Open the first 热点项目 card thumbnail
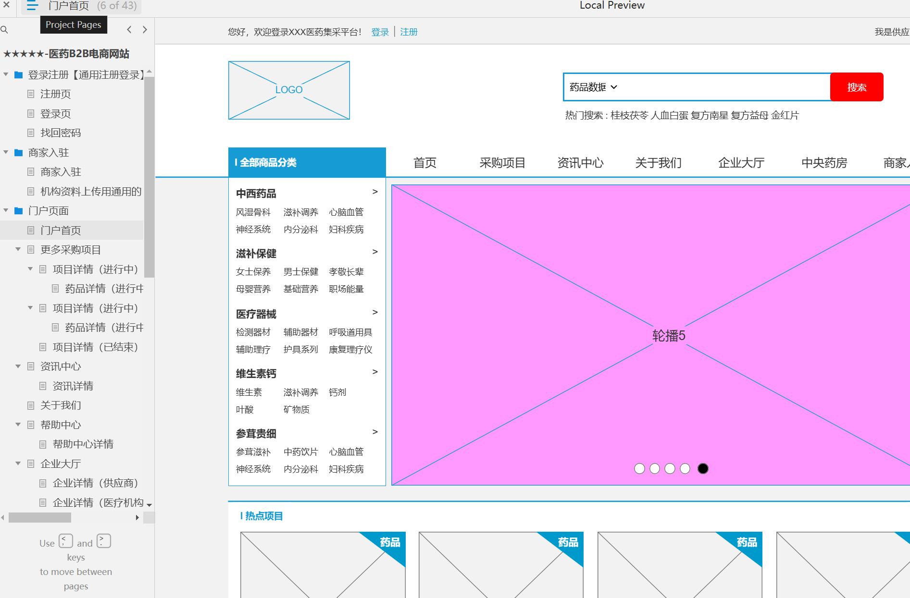The image size is (910, 598). coord(323,565)
